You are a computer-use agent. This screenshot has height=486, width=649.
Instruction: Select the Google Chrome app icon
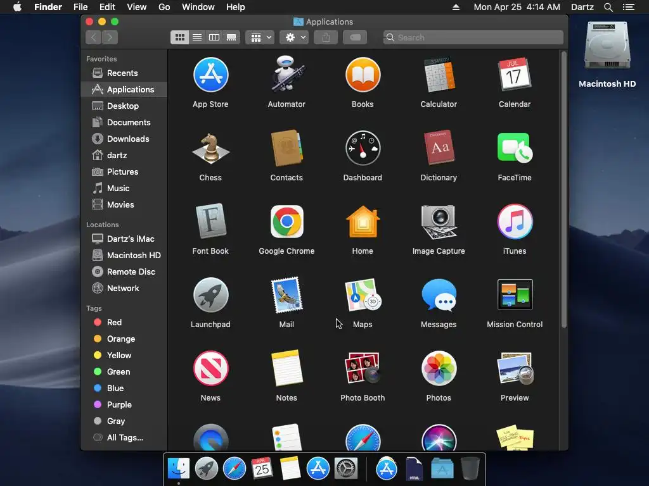pos(286,221)
